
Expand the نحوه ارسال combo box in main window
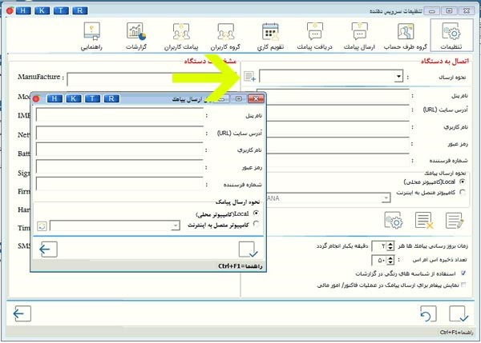pyautogui.click(x=399, y=77)
